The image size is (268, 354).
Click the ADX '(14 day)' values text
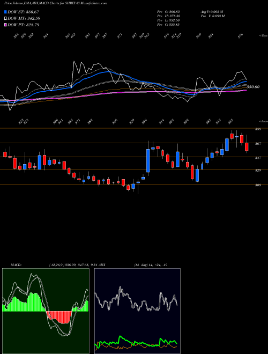151,265
